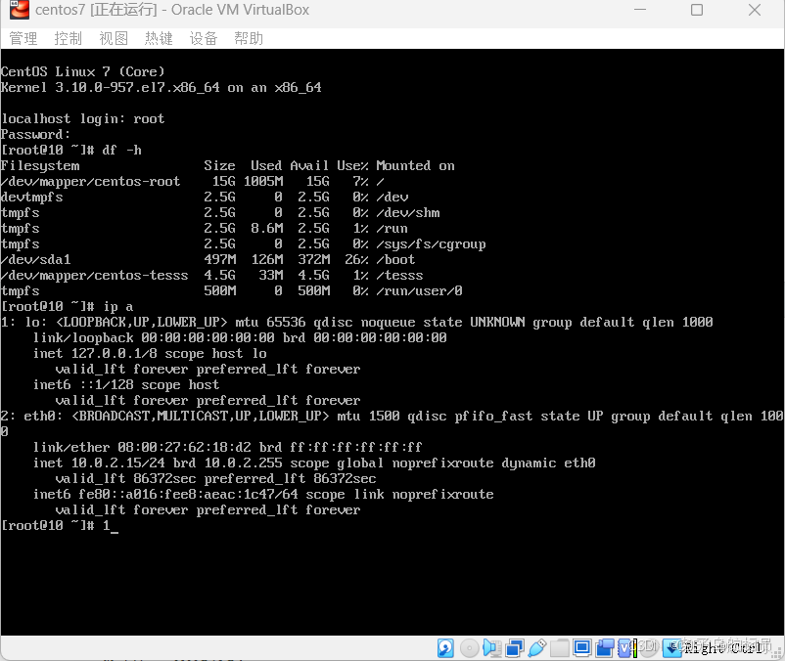Close the centos7 VirtualBox window

(x=755, y=10)
